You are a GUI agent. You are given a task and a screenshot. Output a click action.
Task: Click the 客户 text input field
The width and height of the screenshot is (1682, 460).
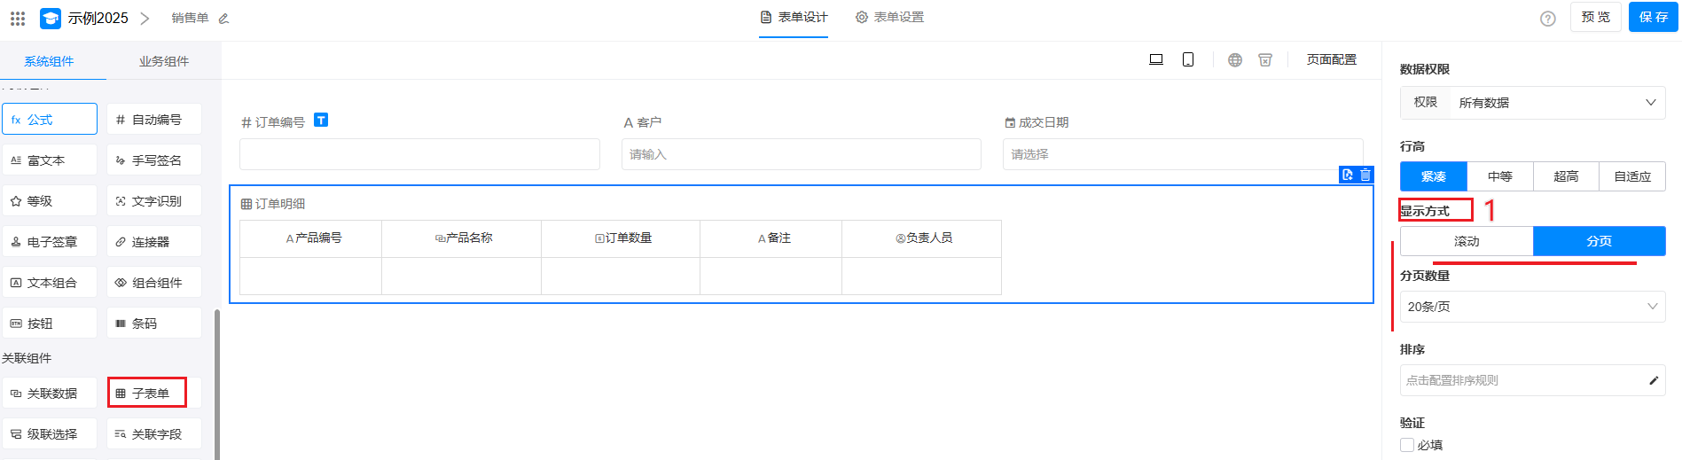coord(801,154)
